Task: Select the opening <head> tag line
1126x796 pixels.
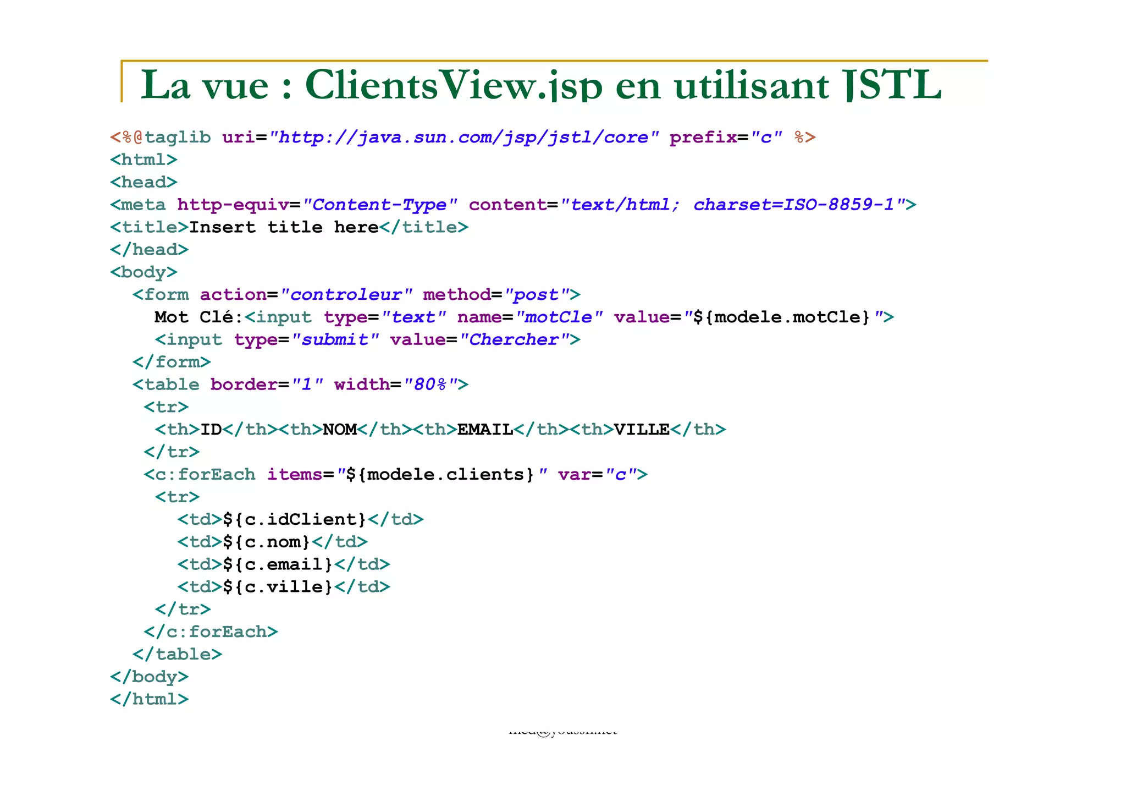Action: pyautogui.click(x=143, y=182)
